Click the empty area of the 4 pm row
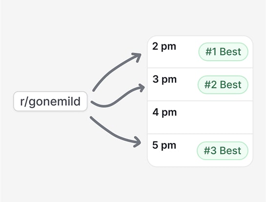This screenshot has height=202, width=266. 214,118
